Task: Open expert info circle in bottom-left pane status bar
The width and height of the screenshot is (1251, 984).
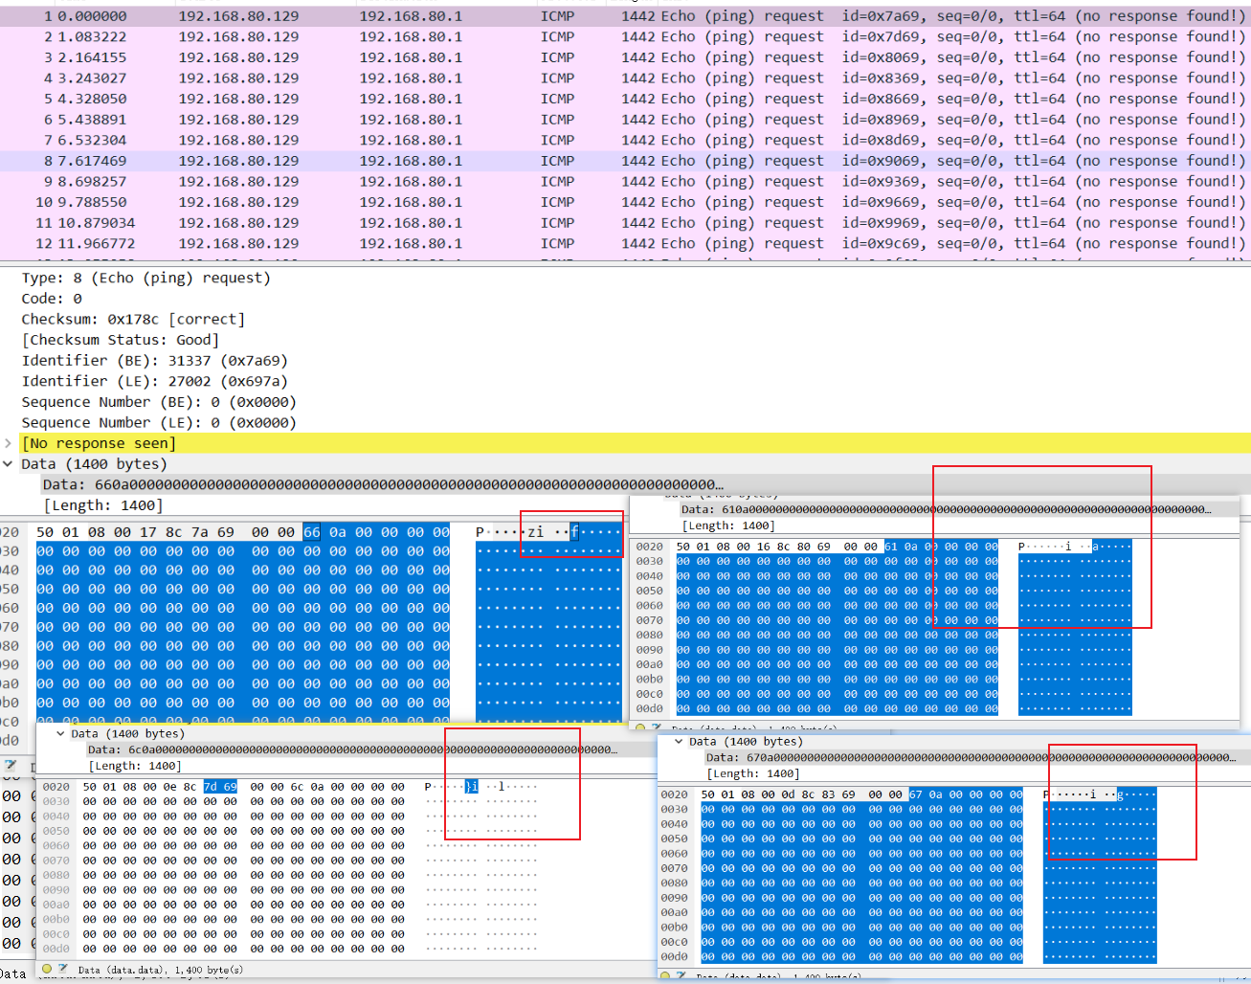Action: pyautogui.click(x=47, y=969)
